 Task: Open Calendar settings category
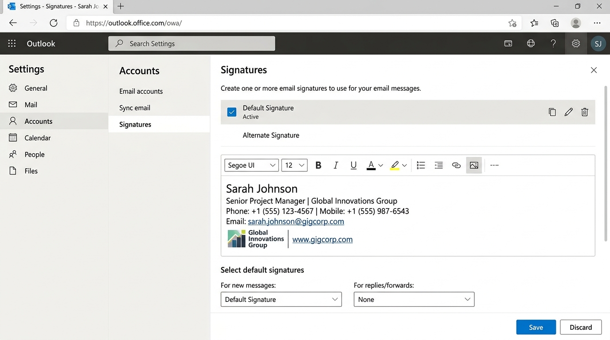pos(54,138)
